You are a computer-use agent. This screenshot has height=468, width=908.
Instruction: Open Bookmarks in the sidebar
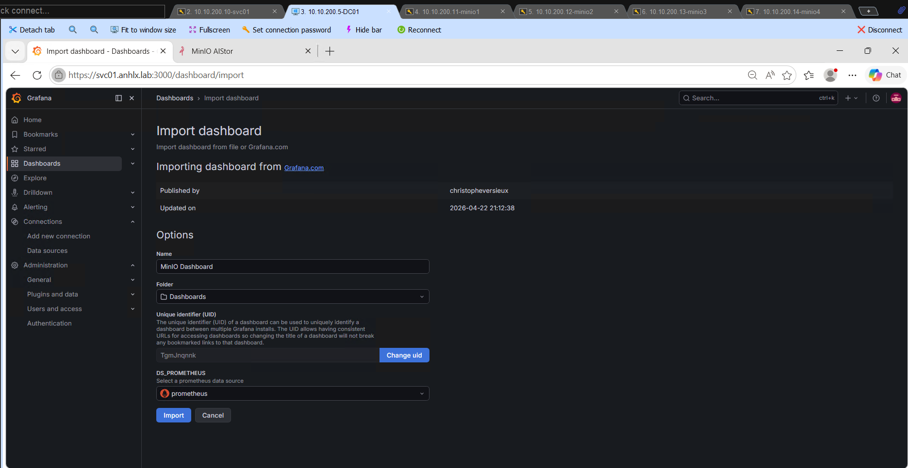click(x=41, y=134)
